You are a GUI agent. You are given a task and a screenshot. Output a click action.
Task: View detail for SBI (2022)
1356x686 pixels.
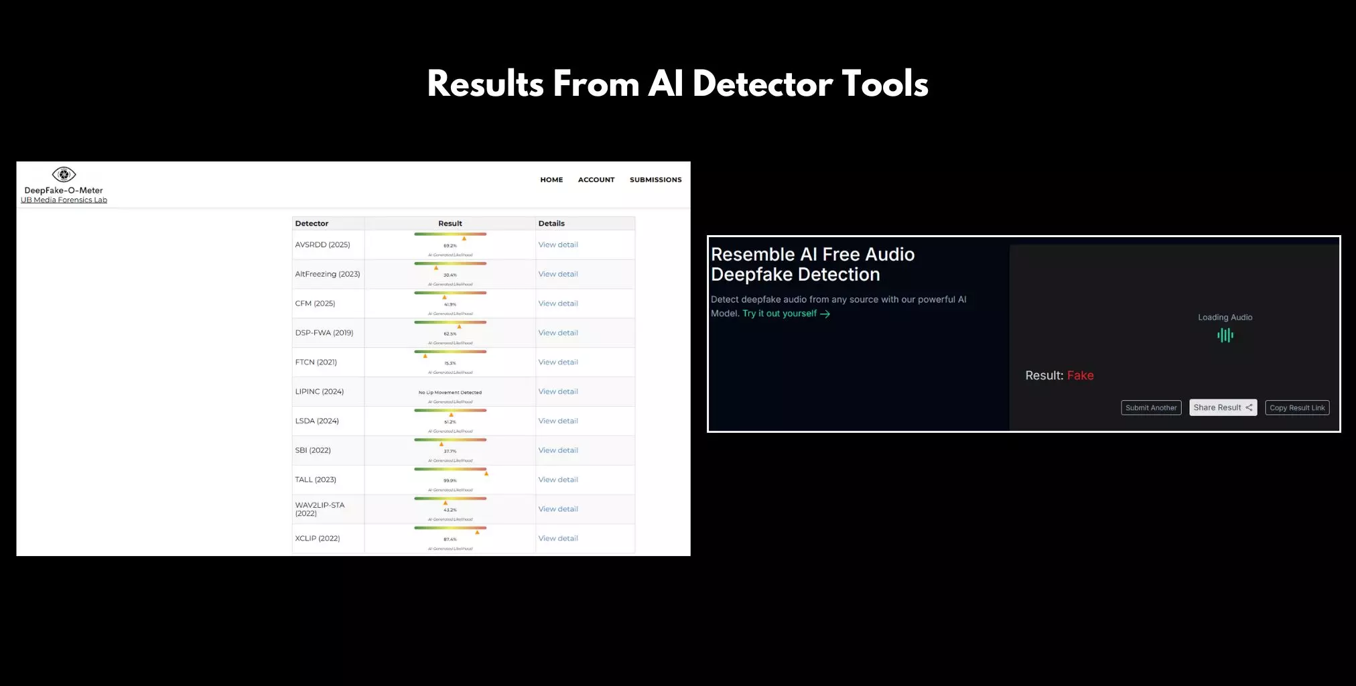(558, 450)
